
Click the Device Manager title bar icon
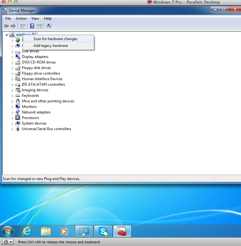5,10
